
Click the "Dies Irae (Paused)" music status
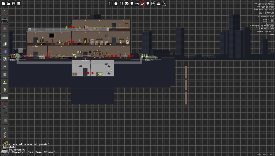41,152
